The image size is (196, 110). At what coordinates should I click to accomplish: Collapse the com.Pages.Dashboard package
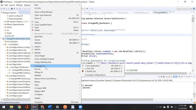[6, 67]
